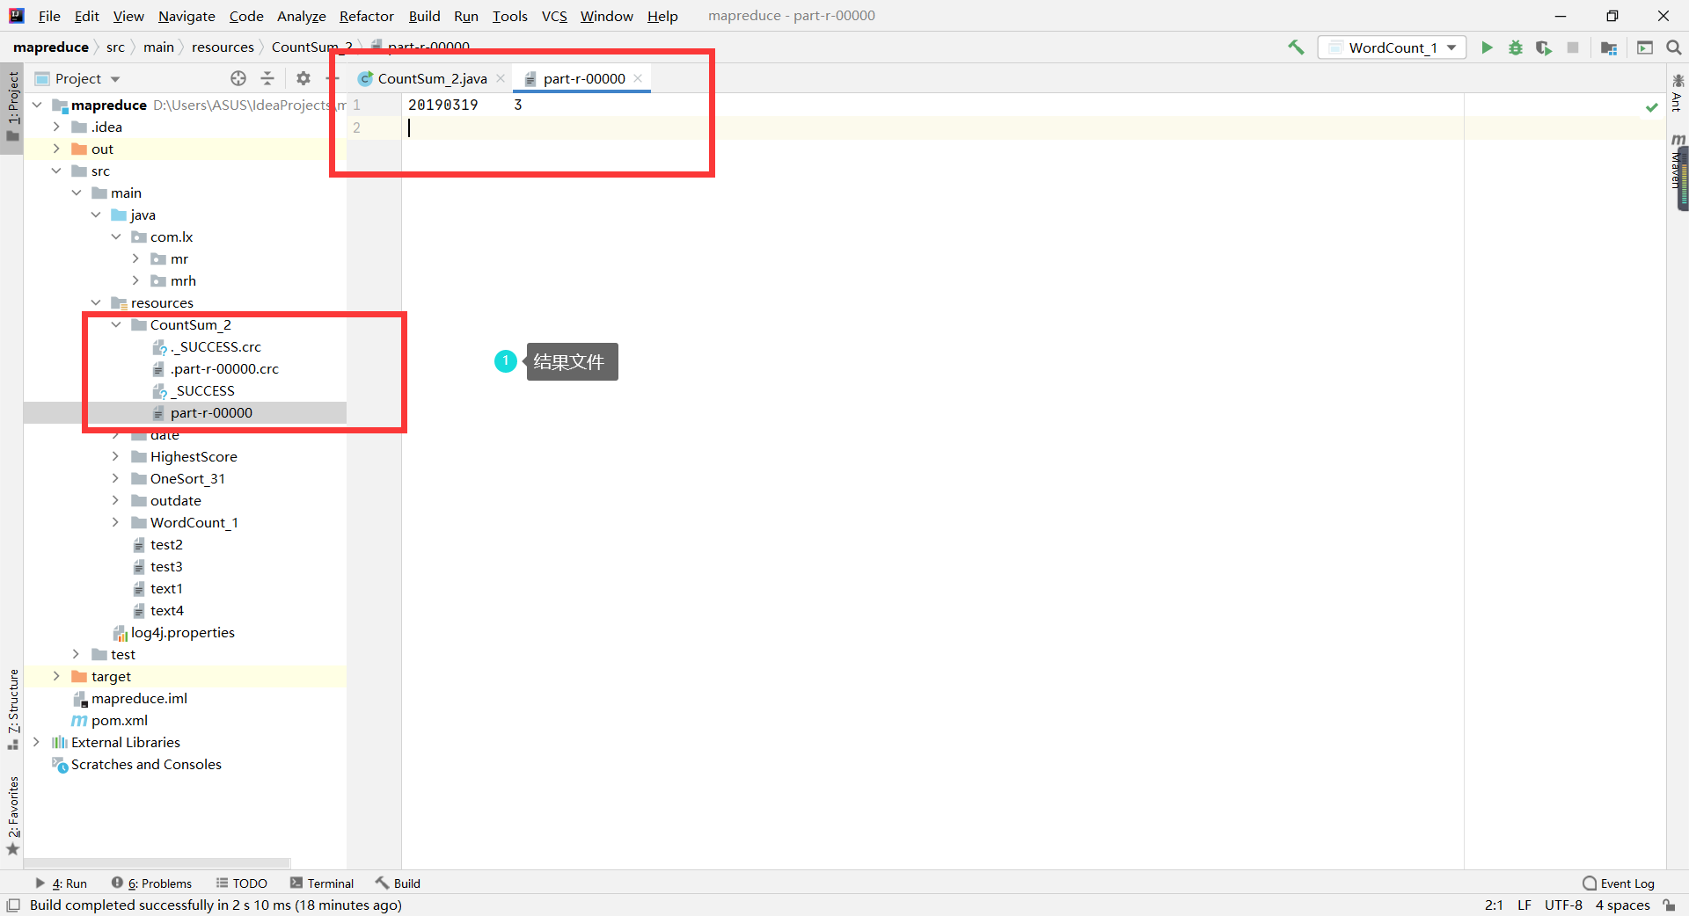Click the 2:1 cursor position indicator
Screen dimensions: 1689x916
(x=1494, y=905)
